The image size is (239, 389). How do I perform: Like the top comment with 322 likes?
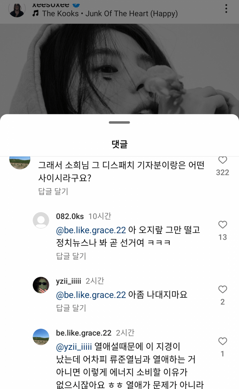point(223,160)
